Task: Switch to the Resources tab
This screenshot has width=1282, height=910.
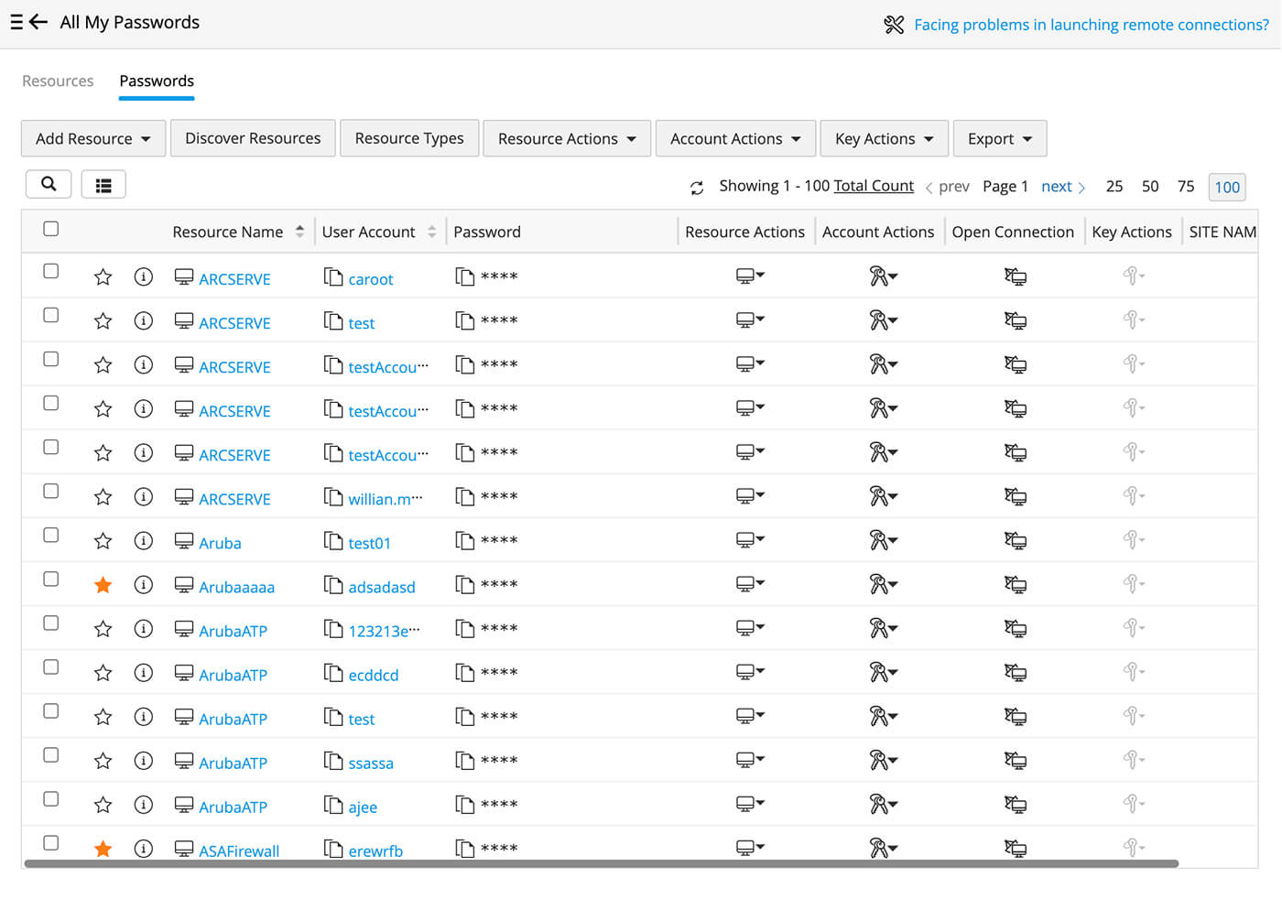Action: [x=58, y=81]
